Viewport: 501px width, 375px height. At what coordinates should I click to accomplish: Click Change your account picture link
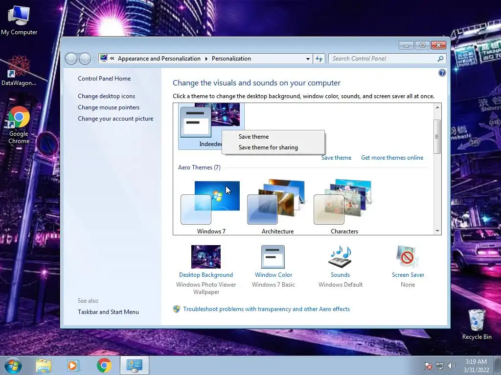click(x=115, y=119)
